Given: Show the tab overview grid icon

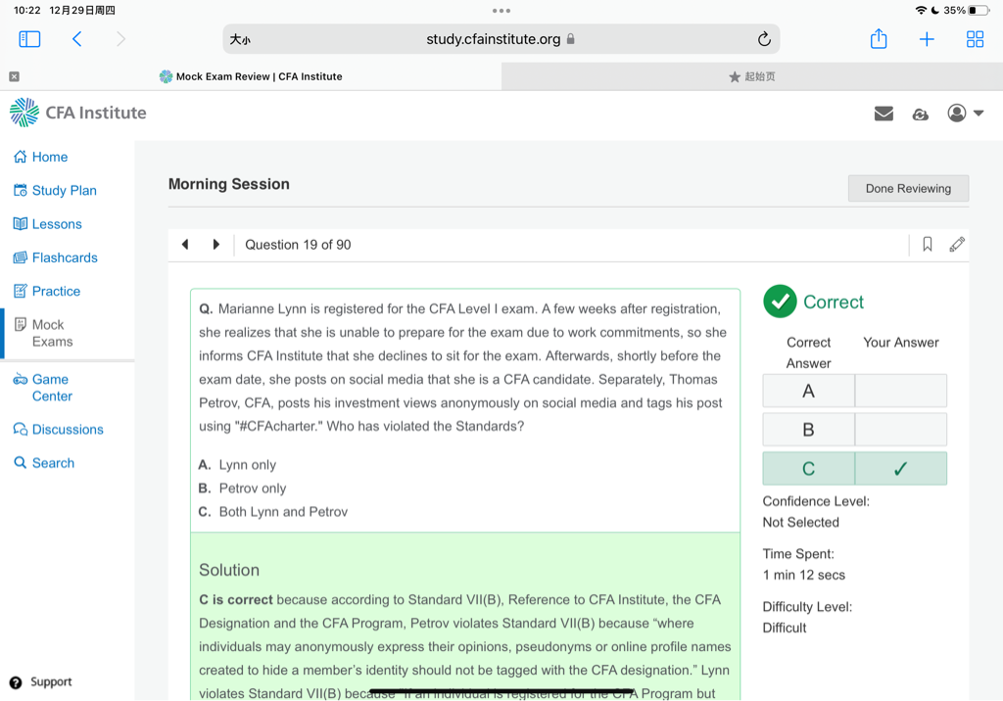Looking at the screenshot, I should tap(975, 39).
